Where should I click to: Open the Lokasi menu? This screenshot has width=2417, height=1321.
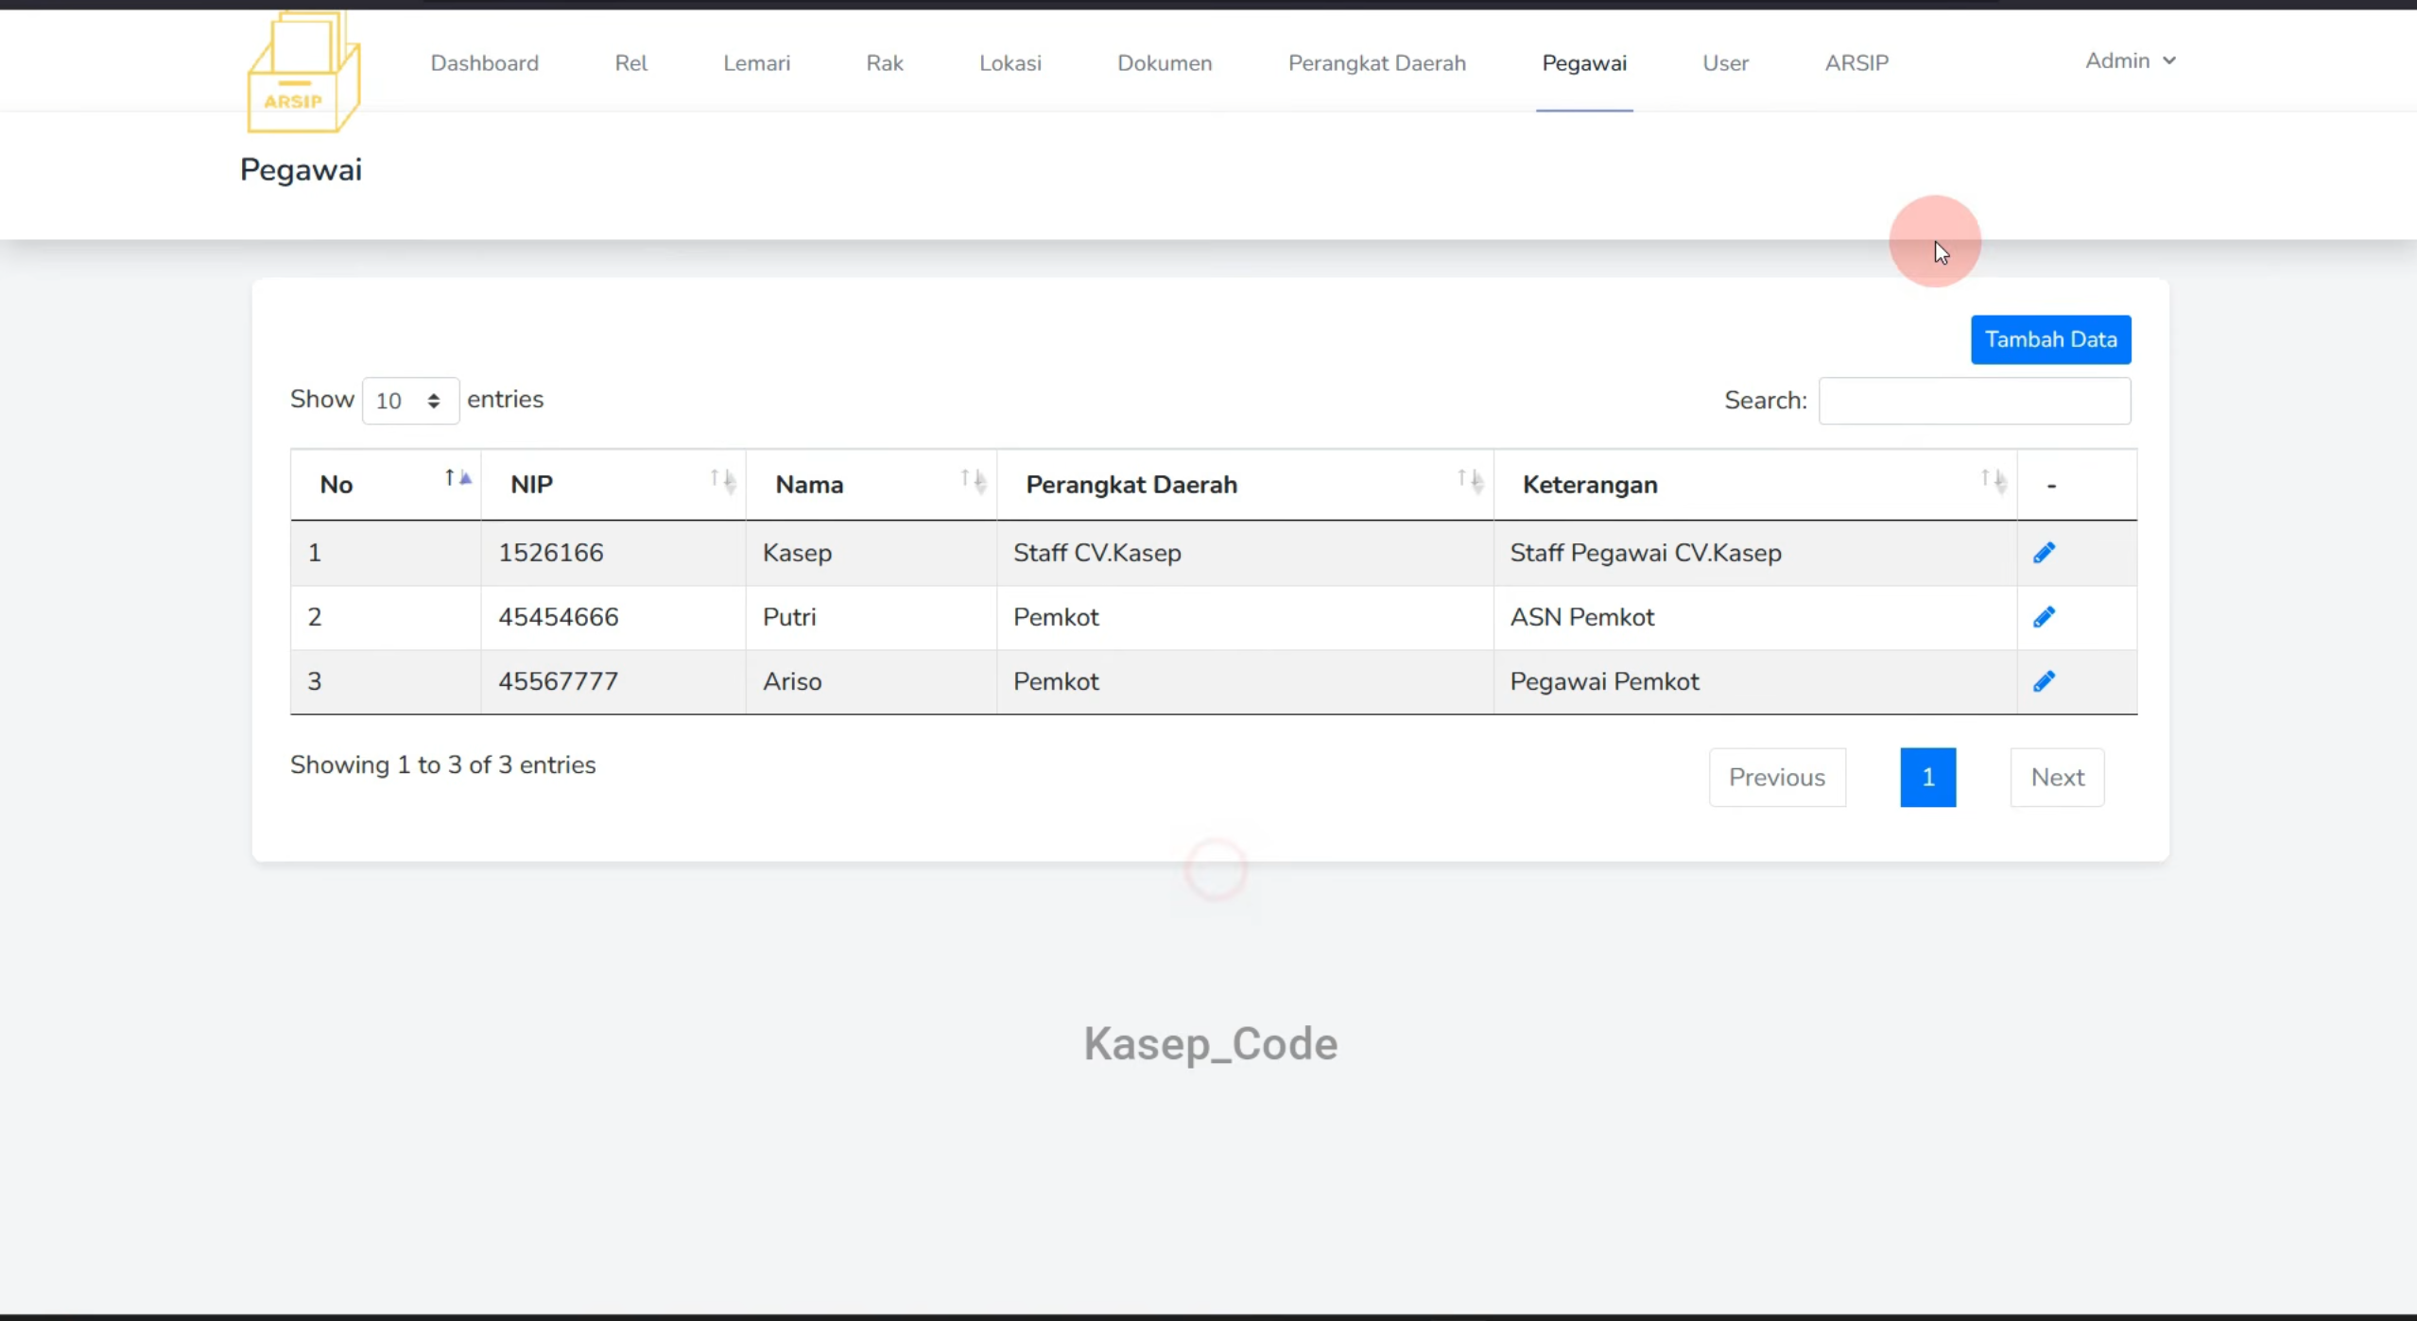(1010, 63)
